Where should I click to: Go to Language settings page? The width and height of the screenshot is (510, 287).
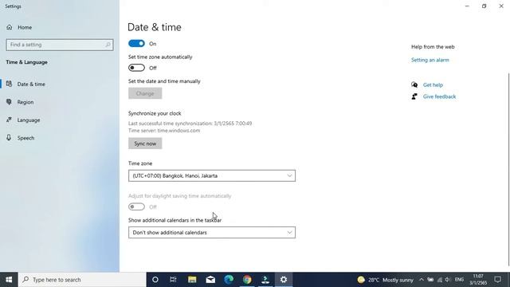click(x=29, y=120)
